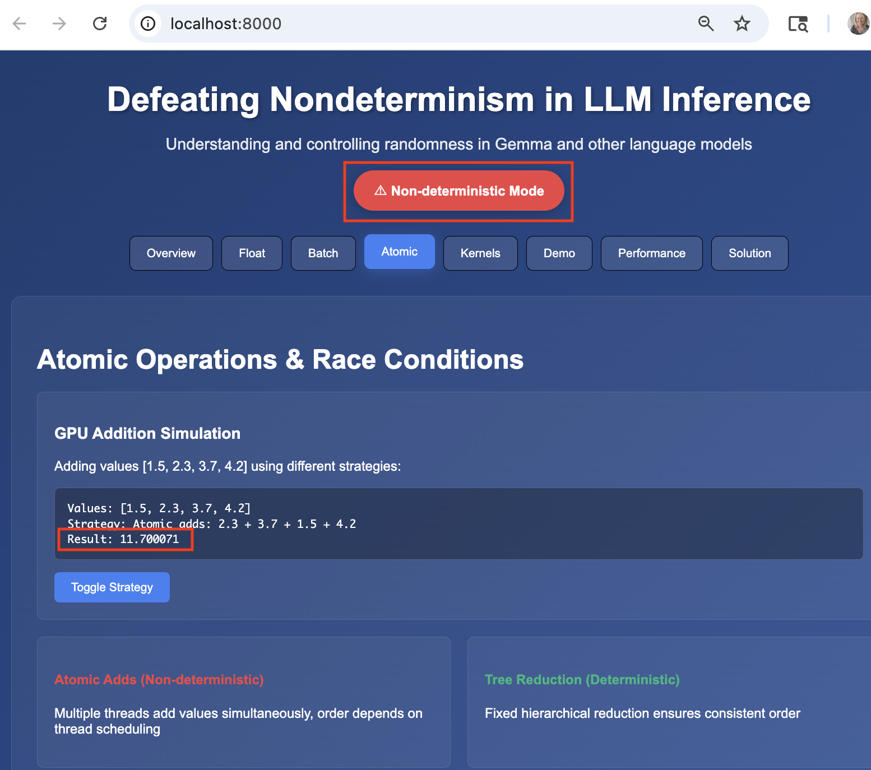Open the Solution tab
Viewport: 871px width, 770px height.
coord(749,253)
